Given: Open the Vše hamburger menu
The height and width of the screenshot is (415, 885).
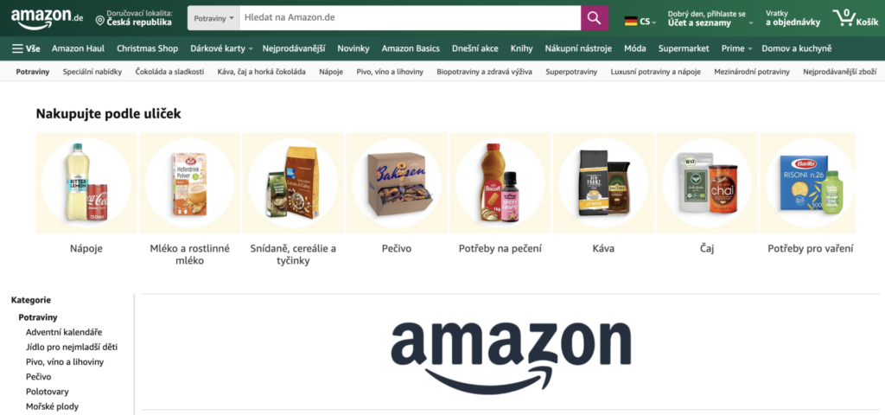Looking at the screenshot, I should tap(26, 48).
